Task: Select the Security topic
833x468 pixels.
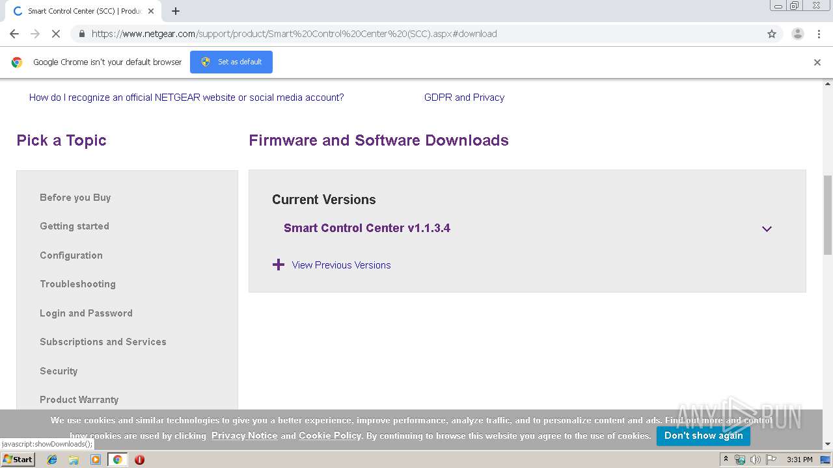Action: pos(59,371)
